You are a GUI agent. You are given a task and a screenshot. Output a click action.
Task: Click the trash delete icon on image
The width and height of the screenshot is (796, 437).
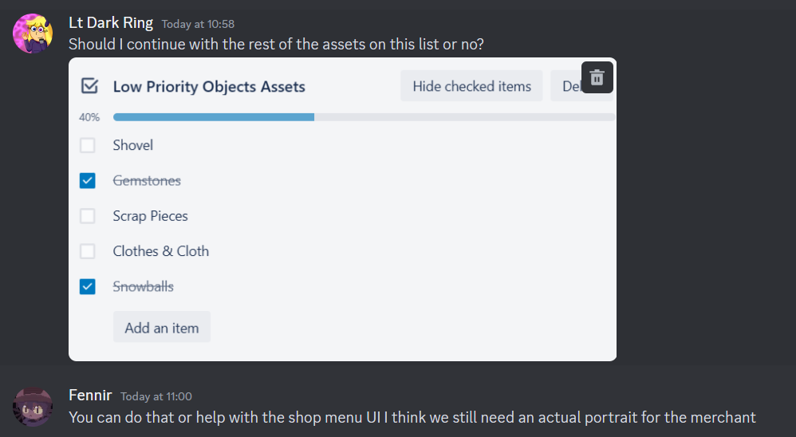pyautogui.click(x=597, y=77)
